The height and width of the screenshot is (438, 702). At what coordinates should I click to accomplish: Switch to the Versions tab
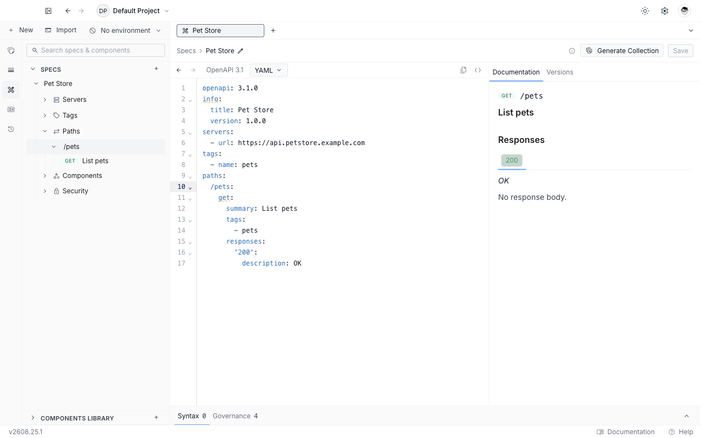coord(560,72)
